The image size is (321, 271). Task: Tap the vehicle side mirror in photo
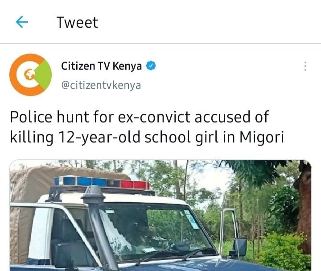click(240, 247)
